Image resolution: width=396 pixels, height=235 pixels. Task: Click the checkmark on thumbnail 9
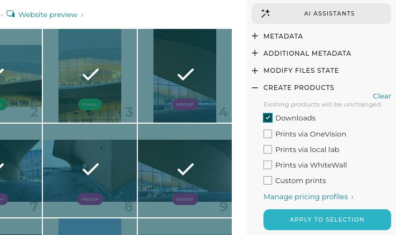(185, 170)
